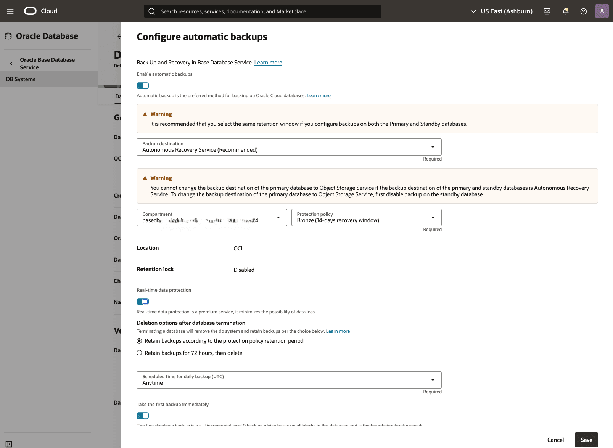
Task: Open the notifications bell
Action: point(565,11)
